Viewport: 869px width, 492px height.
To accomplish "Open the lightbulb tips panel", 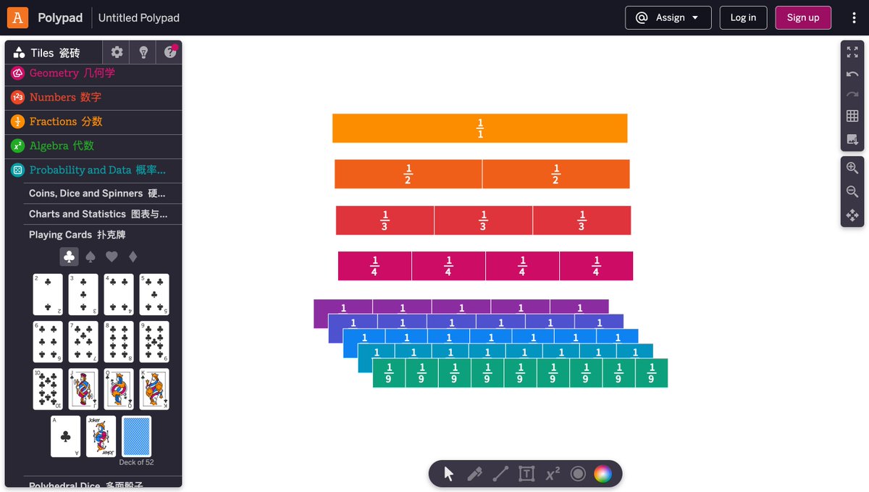I will 143,52.
